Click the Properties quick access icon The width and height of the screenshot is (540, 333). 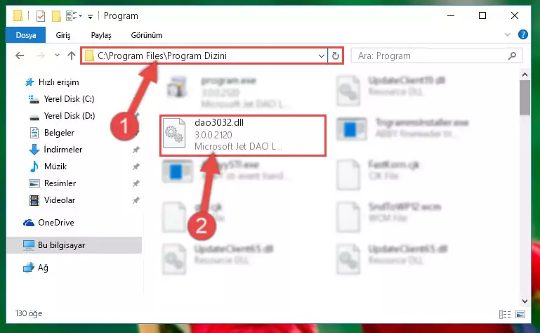tap(41, 16)
